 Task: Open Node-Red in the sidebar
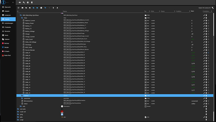pos(8,55)
